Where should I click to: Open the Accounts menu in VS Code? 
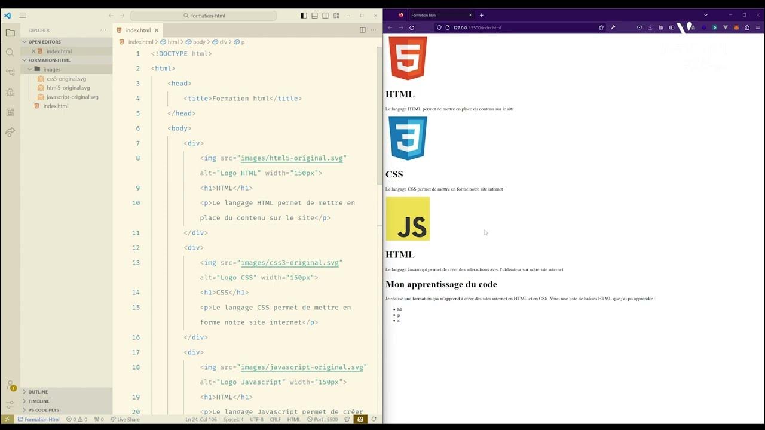[x=10, y=385]
